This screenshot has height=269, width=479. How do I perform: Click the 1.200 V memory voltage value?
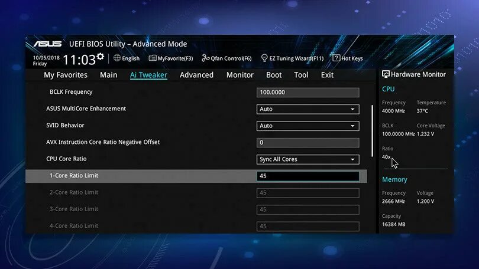point(425,201)
